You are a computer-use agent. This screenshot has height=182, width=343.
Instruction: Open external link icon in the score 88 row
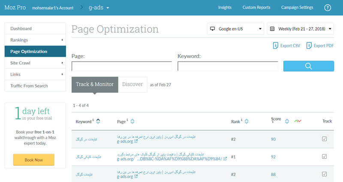coord(136,176)
